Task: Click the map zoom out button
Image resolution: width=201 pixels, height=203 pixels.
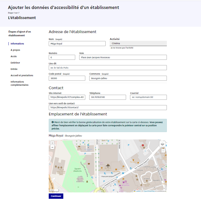Action: 52,147
